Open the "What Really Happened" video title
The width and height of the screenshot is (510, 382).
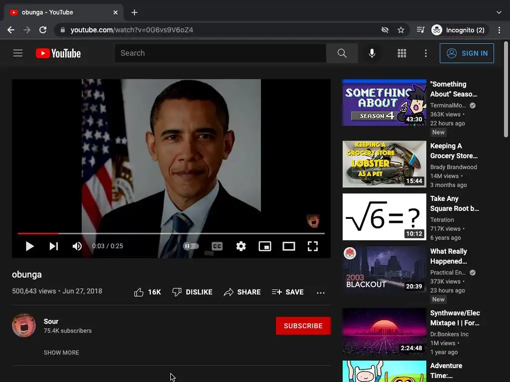click(449, 256)
